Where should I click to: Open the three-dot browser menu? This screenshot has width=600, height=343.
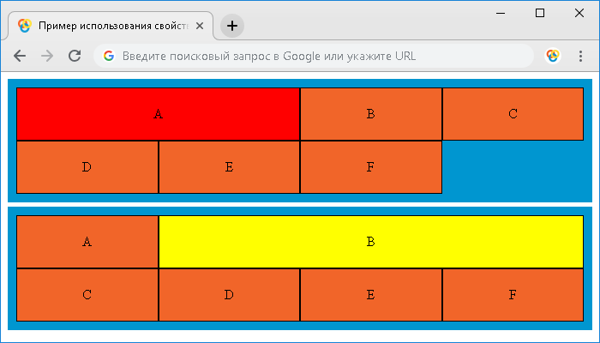[x=580, y=56]
